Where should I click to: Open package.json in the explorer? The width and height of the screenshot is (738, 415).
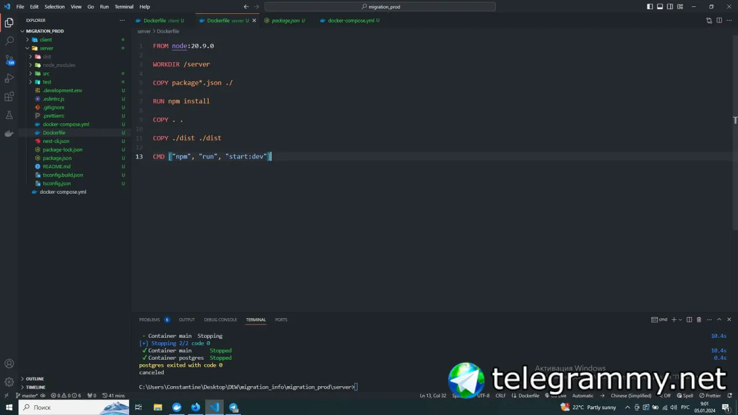tap(57, 158)
